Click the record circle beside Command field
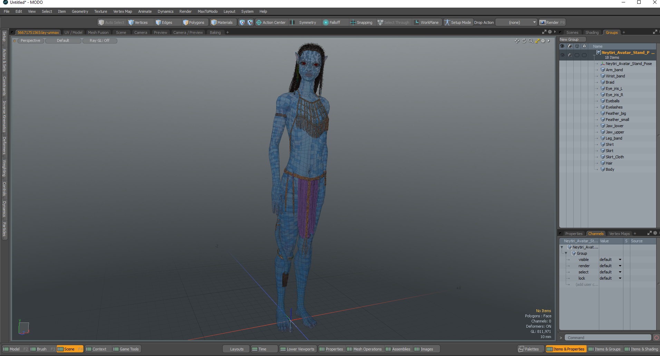 coord(656,338)
